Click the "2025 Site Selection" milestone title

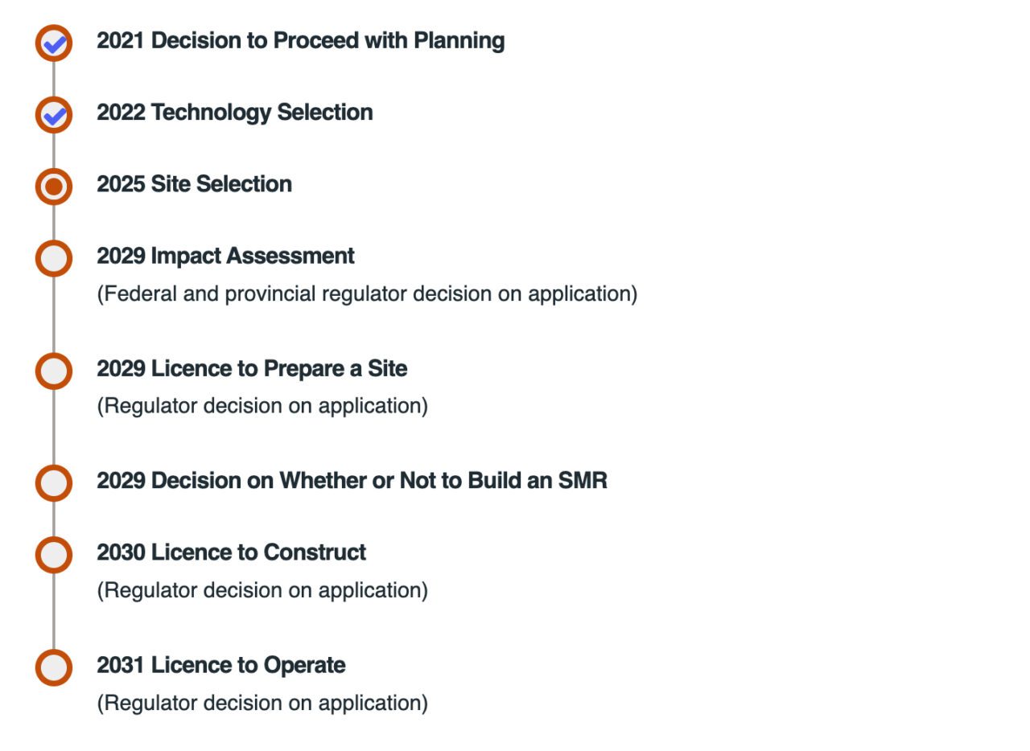pos(194,184)
